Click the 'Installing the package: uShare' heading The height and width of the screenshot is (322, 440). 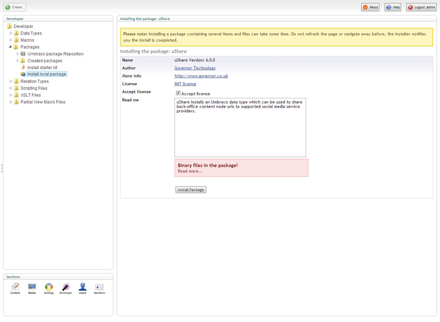pyautogui.click(x=153, y=52)
